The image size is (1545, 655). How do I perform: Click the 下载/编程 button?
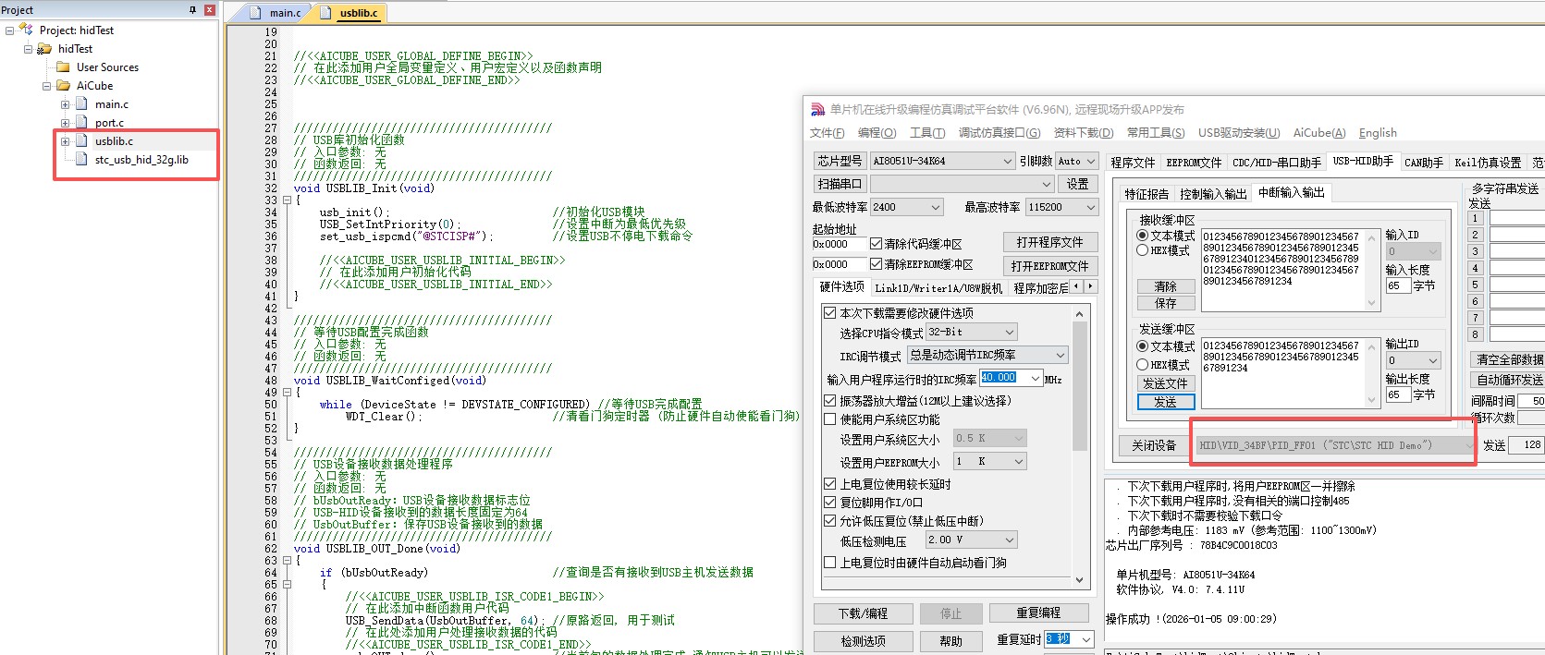tap(864, 613)
